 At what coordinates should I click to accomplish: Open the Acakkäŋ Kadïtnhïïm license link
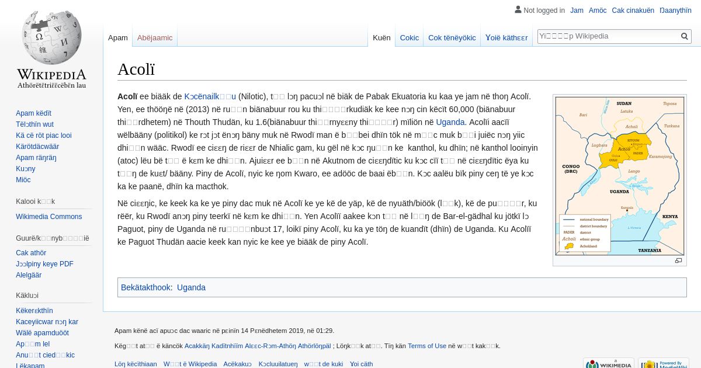coord(258,346)
